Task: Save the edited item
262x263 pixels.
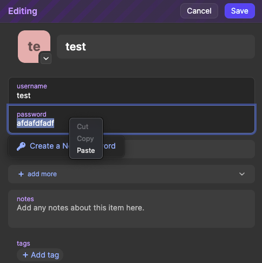Action: click(240, 11)
